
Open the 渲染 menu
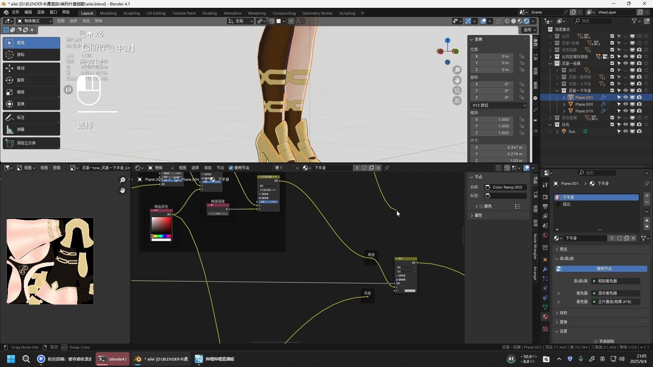click(x=41, y=12)
